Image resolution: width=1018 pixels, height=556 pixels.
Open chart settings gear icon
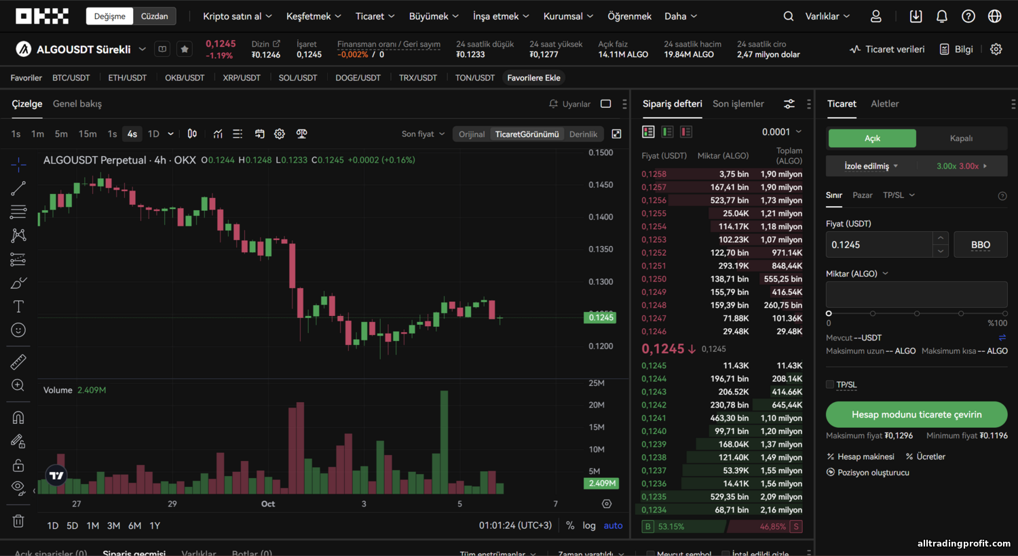(280, 134)
